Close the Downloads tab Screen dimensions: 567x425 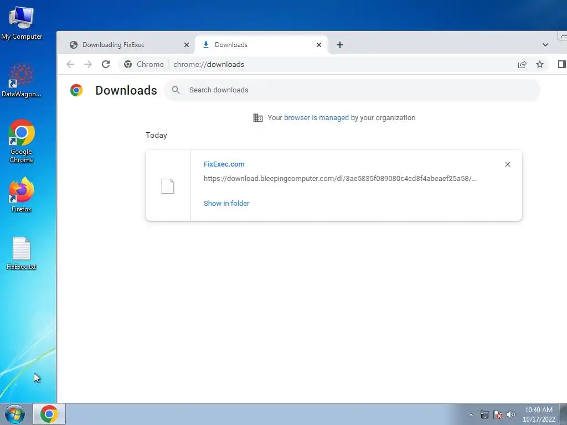click(x=318, y=45)
